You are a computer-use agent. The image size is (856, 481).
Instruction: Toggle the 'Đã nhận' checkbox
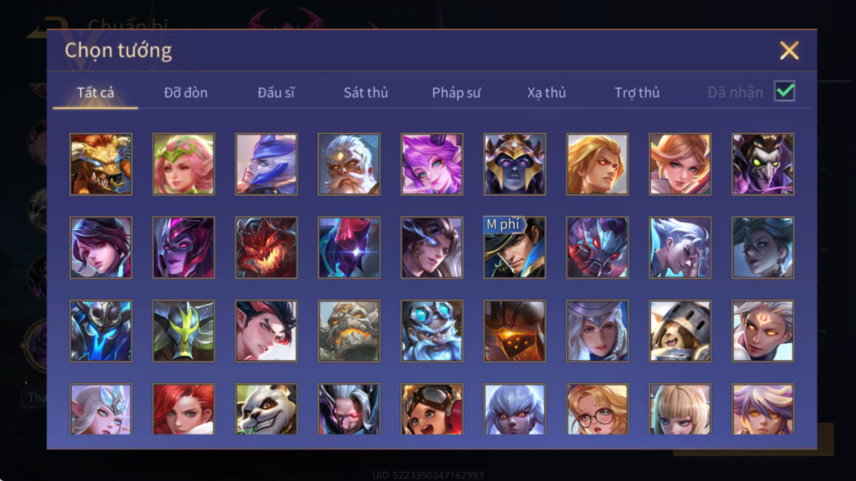tap(785, 91)
